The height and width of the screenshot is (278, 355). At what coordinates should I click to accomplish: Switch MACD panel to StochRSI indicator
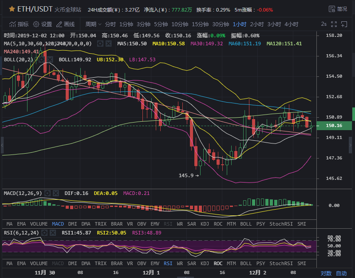[281, 224]
